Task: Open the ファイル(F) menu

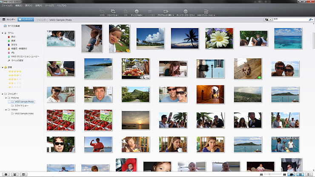Action: click(6, 6)
